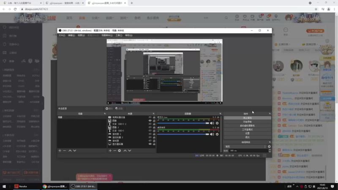Select the 显示器采集 source row
Viewport: 338px width, 190px height.
(x=131, y=144)
